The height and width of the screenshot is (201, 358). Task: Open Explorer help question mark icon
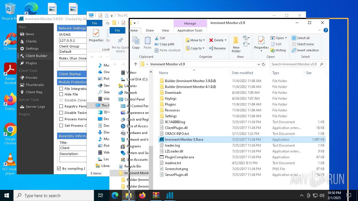(x=326, y=30)
